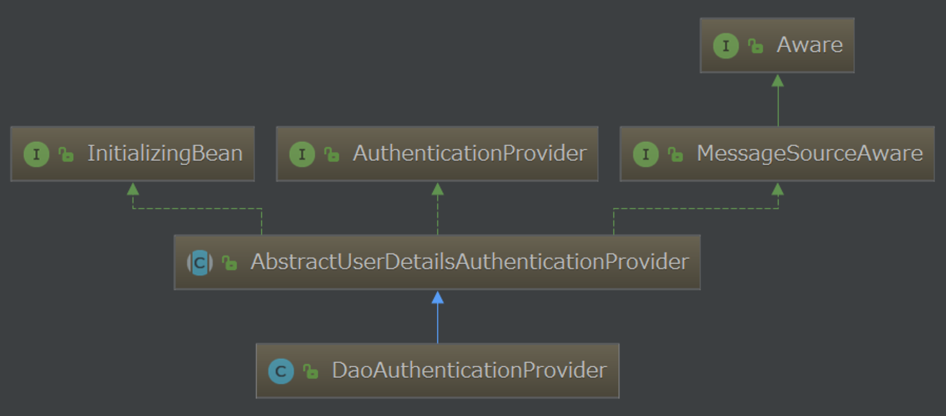Screen dimensions: 946x416
Task: Click the solid green arrow pointing to Aware
Action: point(778,100)
